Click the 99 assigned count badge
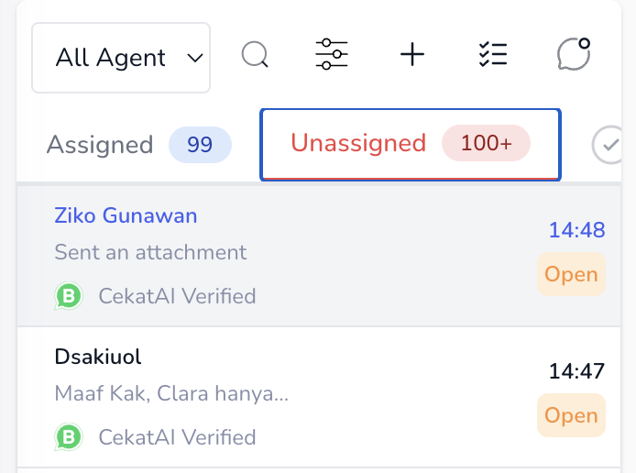Screen dimensions: 636x473 tap(200, 145)
